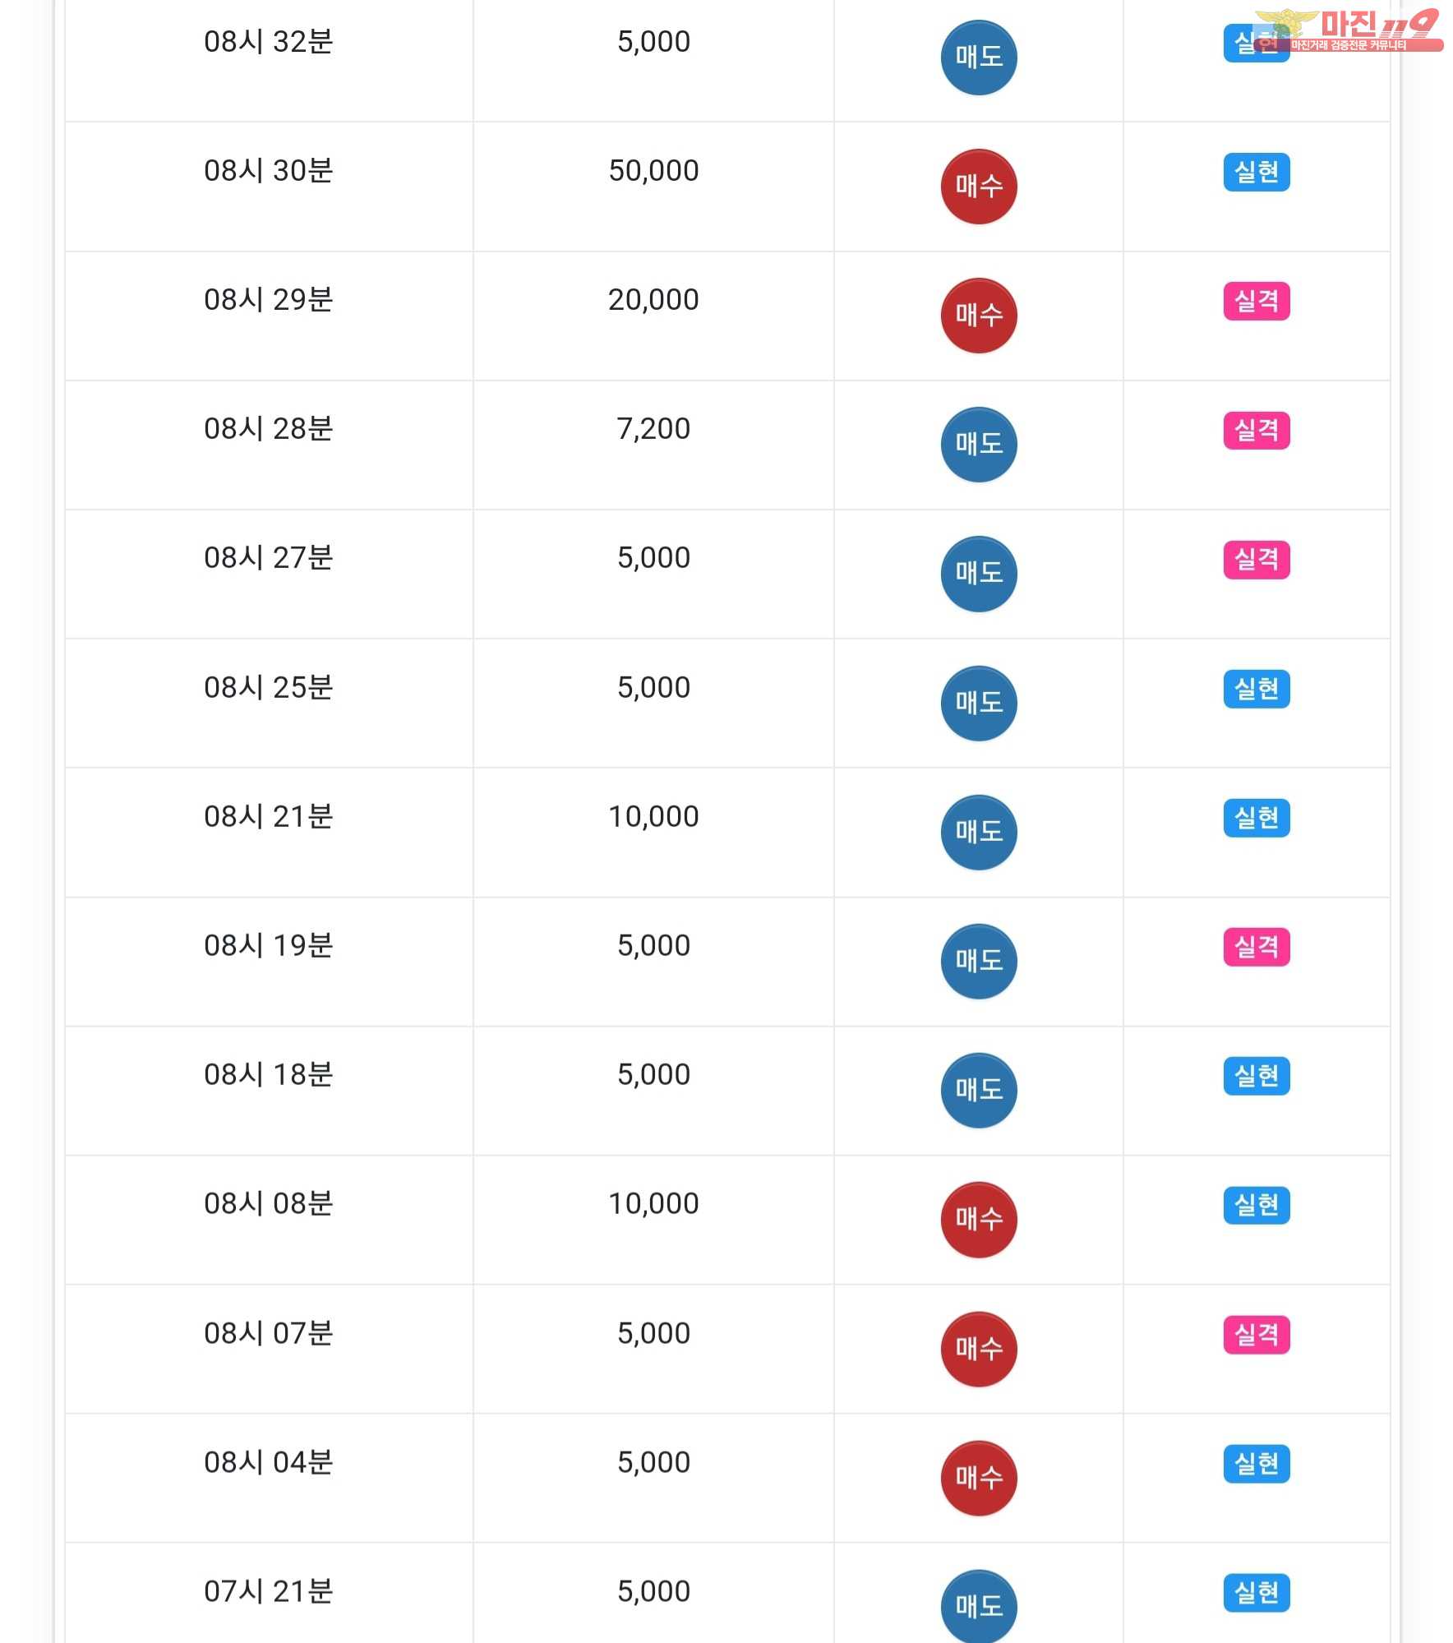This screenshot has width=1453, height=1643.
Task: Click the pink 실격 badge for 08시 29분
Action: pos(1256,301)
